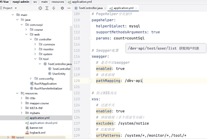The image size is (207, 139).
Task: Collapse the tool folder
Action: click(x=35, y=59)
